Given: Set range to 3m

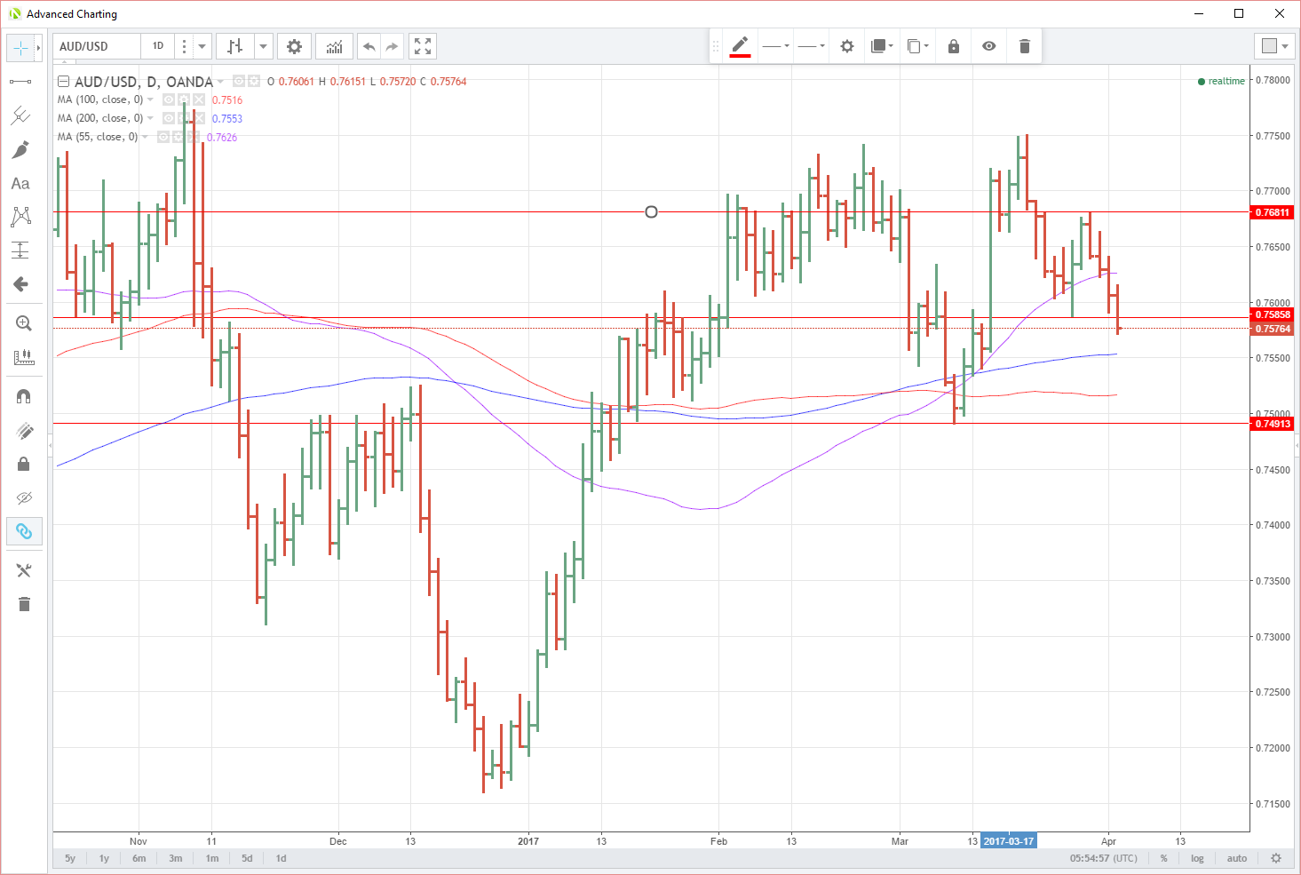Looking at the screenshot, I should [176, 858].
